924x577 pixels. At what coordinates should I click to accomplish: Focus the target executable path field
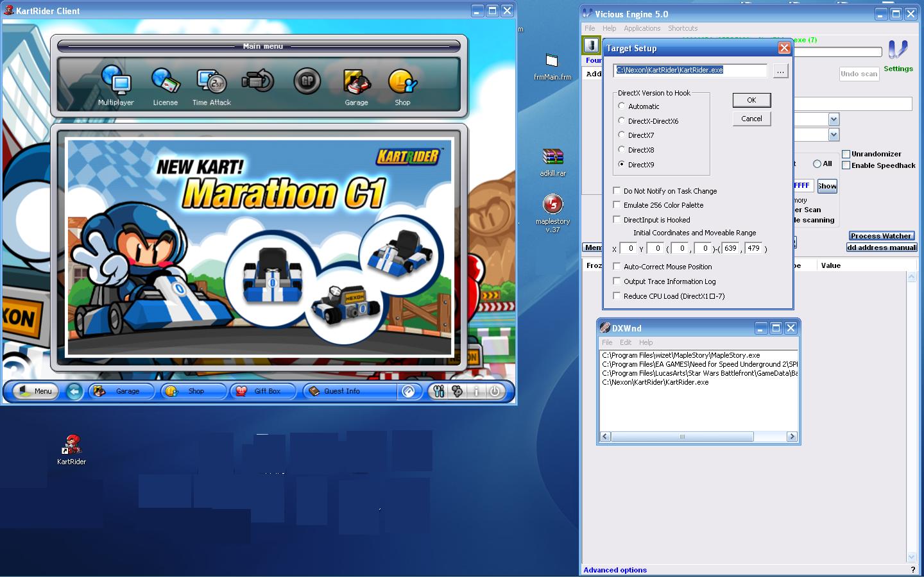[x=690, y=71]
